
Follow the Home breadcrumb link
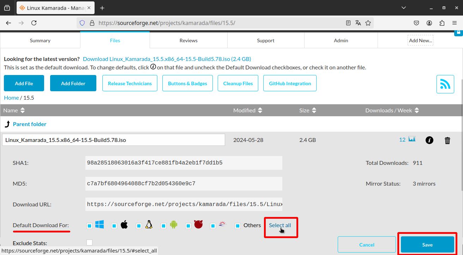[x=11, y=98]
